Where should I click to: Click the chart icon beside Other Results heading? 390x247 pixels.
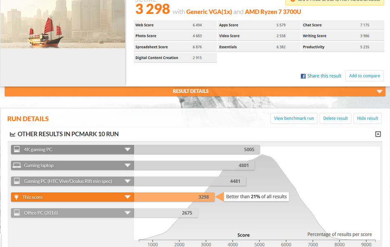(x=12, y=134)
